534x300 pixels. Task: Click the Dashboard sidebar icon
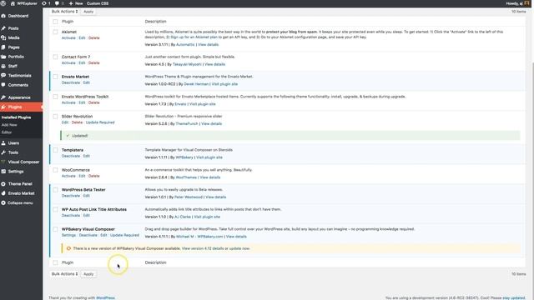3,16
